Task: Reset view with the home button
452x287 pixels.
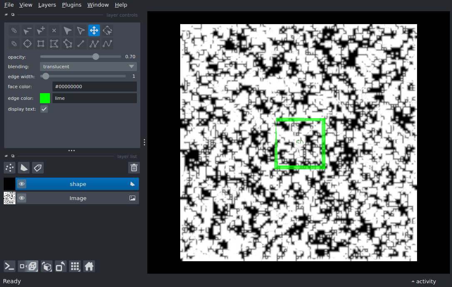Action: [89, 266]
